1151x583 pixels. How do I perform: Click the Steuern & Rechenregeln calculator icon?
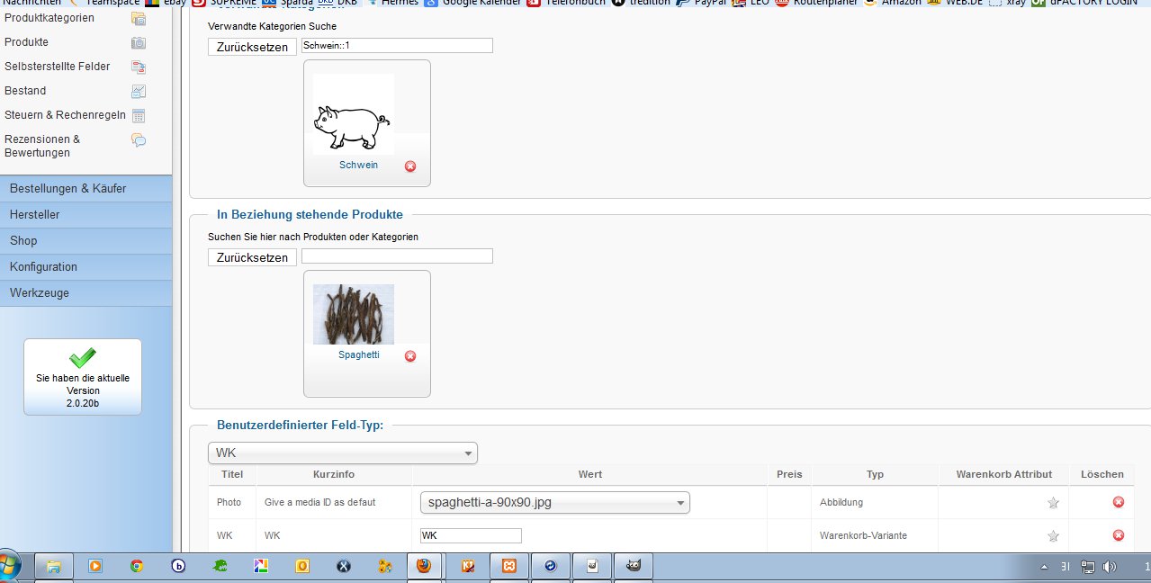point(139,115)
